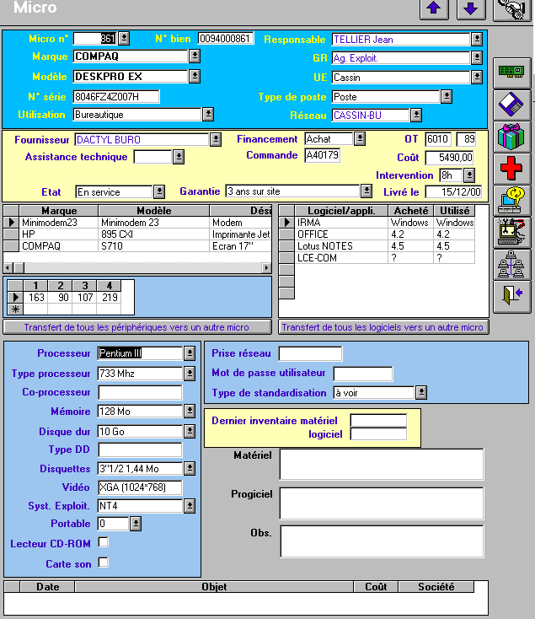Screen dimensions: 535x619
Task: Open the Mémoire 128 Mo dropdown
Action: [x=190, y=411]
